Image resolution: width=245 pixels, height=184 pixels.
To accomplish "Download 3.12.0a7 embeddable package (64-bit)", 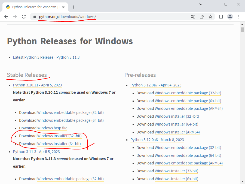I will pyautogui.click(x=188, y=101).
